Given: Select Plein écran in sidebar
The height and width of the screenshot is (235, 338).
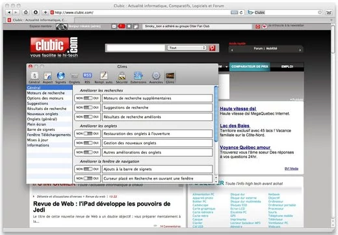Looking at the screenshot, I should tap(49, 124).
